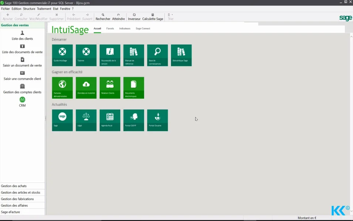Screen dimensions: 353x221
Task: Open Gestion des comptes clients
Action: (x=22, y=89)
